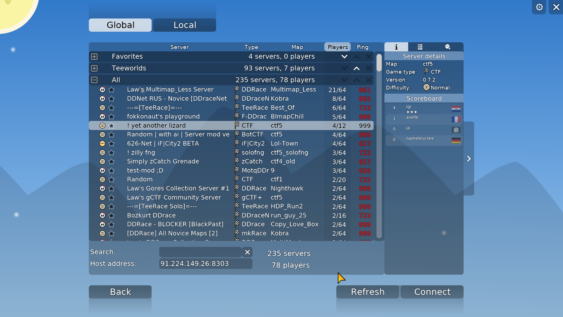Toggle favorite star for Random server
Viewport: 563px width, 317px height.
(x=111, y=179)
